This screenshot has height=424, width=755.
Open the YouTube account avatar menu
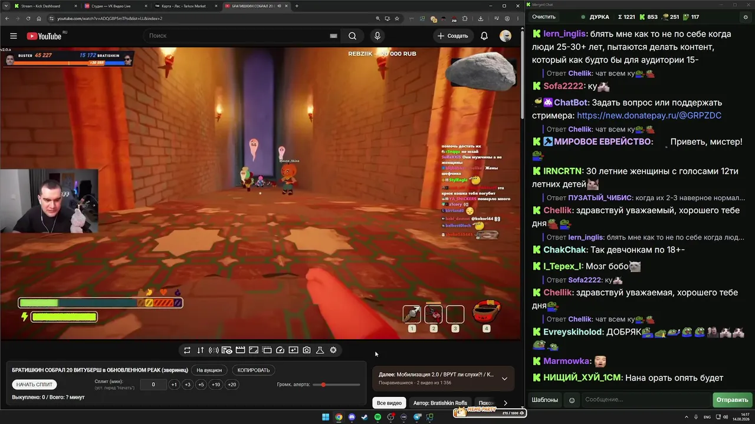pos(505,36)
